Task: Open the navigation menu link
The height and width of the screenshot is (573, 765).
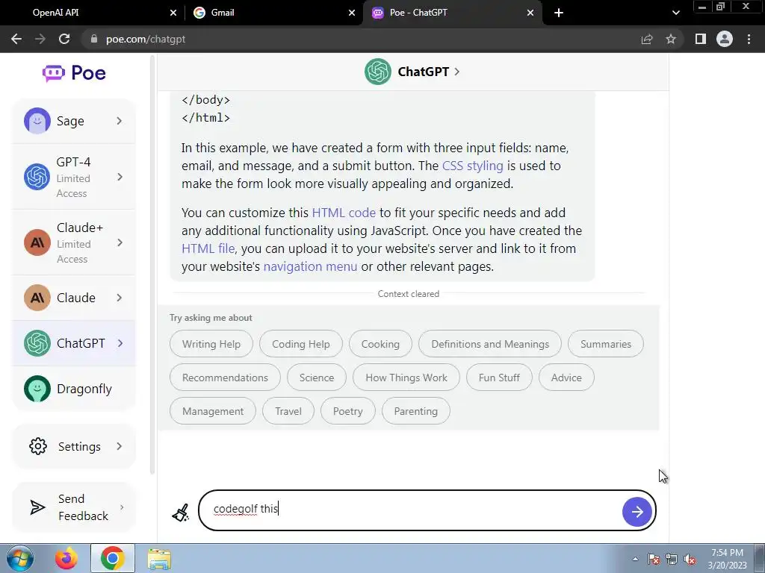Action: pos(310,266)
